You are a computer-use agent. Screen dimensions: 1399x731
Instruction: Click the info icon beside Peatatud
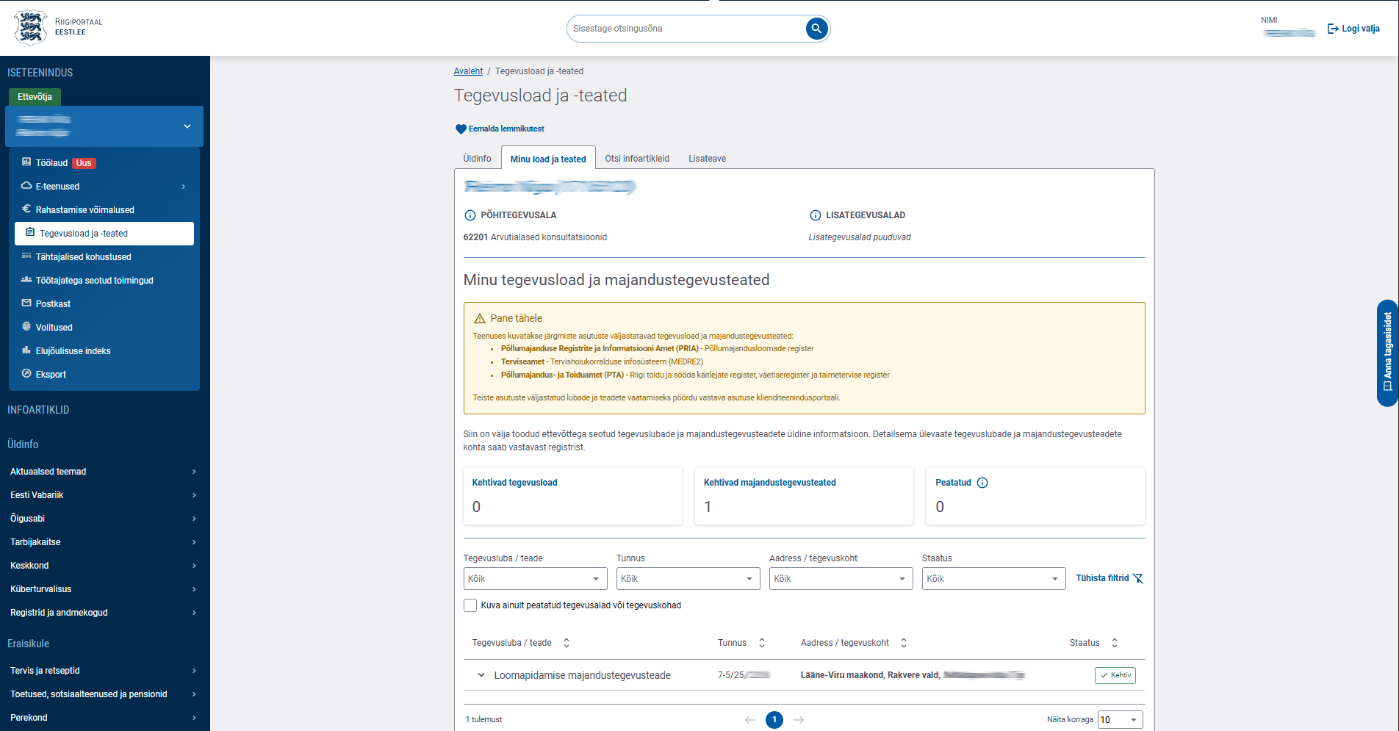coord(982,483)
